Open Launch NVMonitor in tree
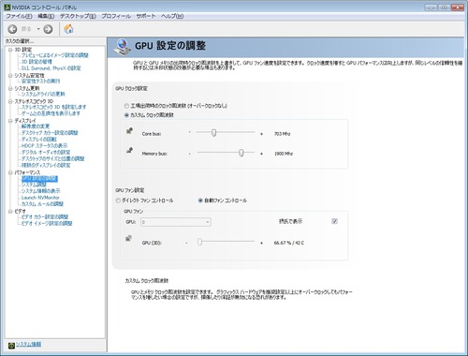 40,198
